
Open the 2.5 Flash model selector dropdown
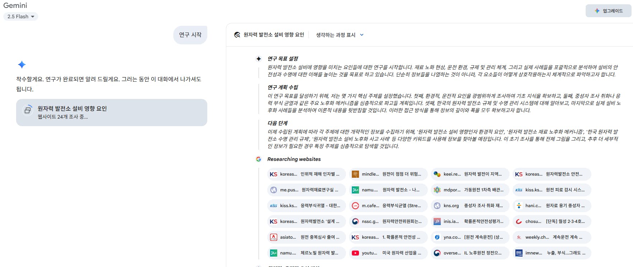pos(21,16)
